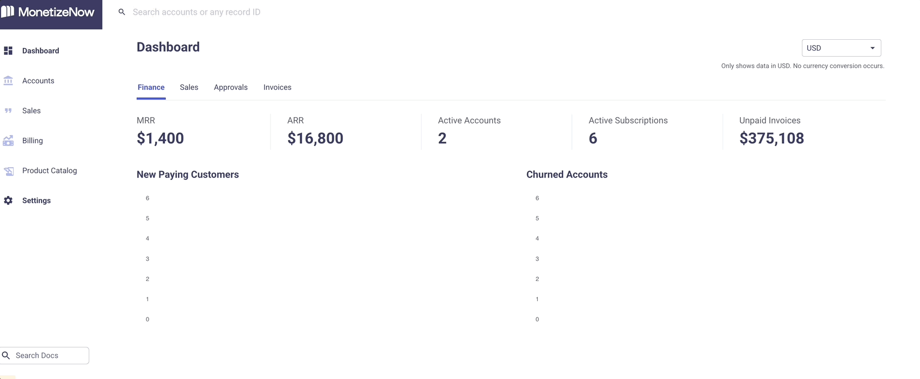Image resolution: width=920 pixels, height=379 pixels.
Task: Navigate to Billing from sidebar
Action: click(33, 140)
